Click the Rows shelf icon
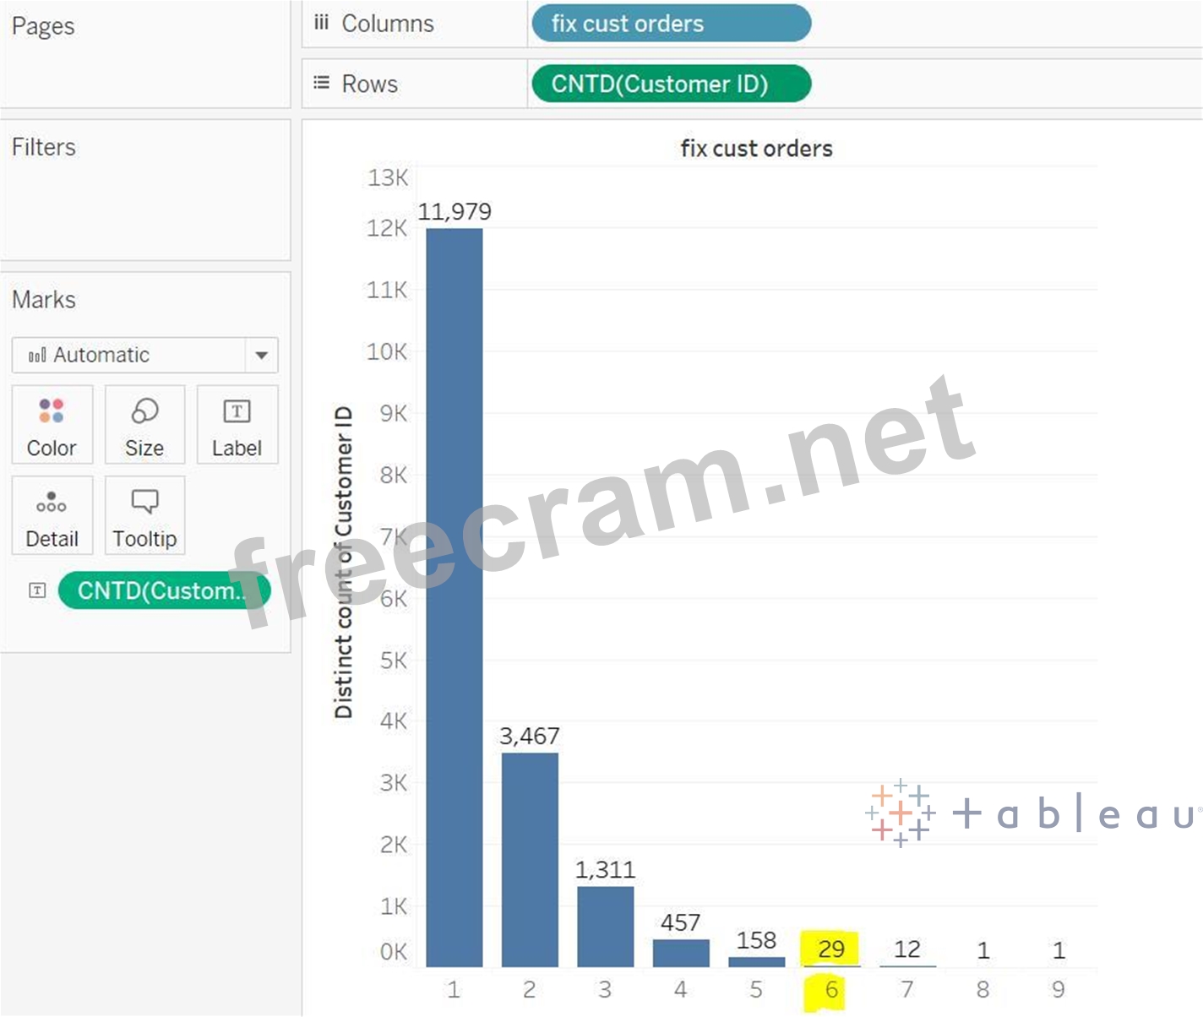The image size is (1203, 1017). pos(321,83)
